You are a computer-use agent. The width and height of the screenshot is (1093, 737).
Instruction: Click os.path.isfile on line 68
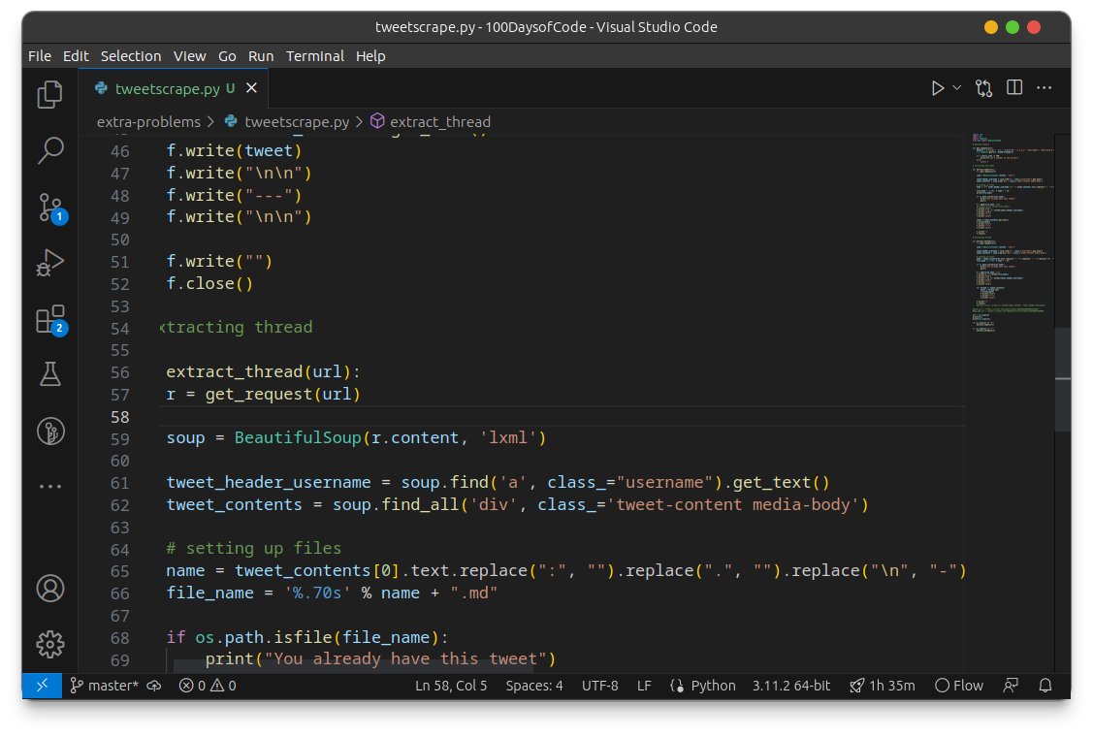264,637
